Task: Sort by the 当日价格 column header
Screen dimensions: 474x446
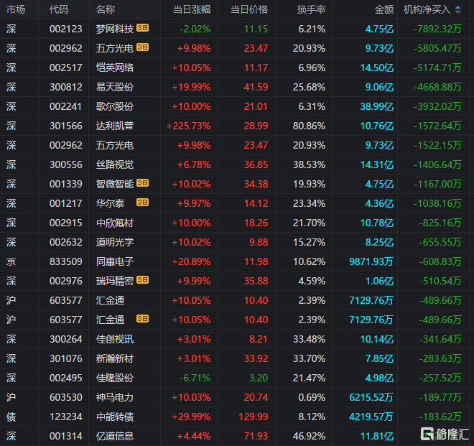Action: (249, 9)
